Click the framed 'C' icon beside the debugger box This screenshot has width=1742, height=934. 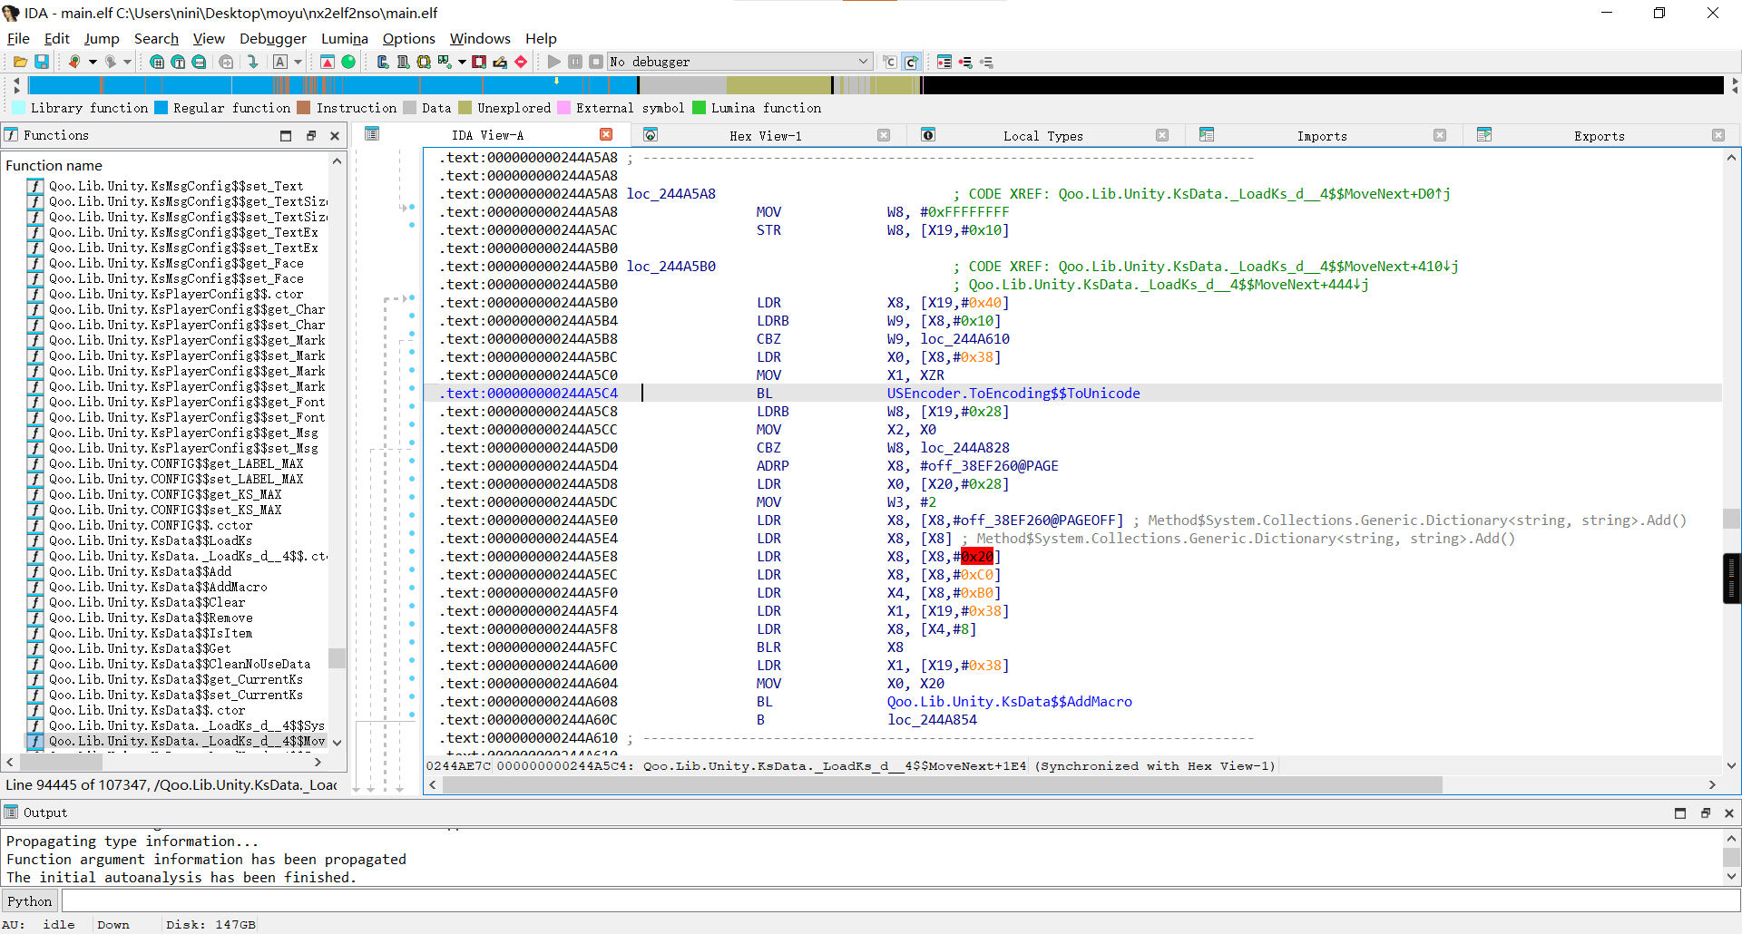(x=890, y=62)
